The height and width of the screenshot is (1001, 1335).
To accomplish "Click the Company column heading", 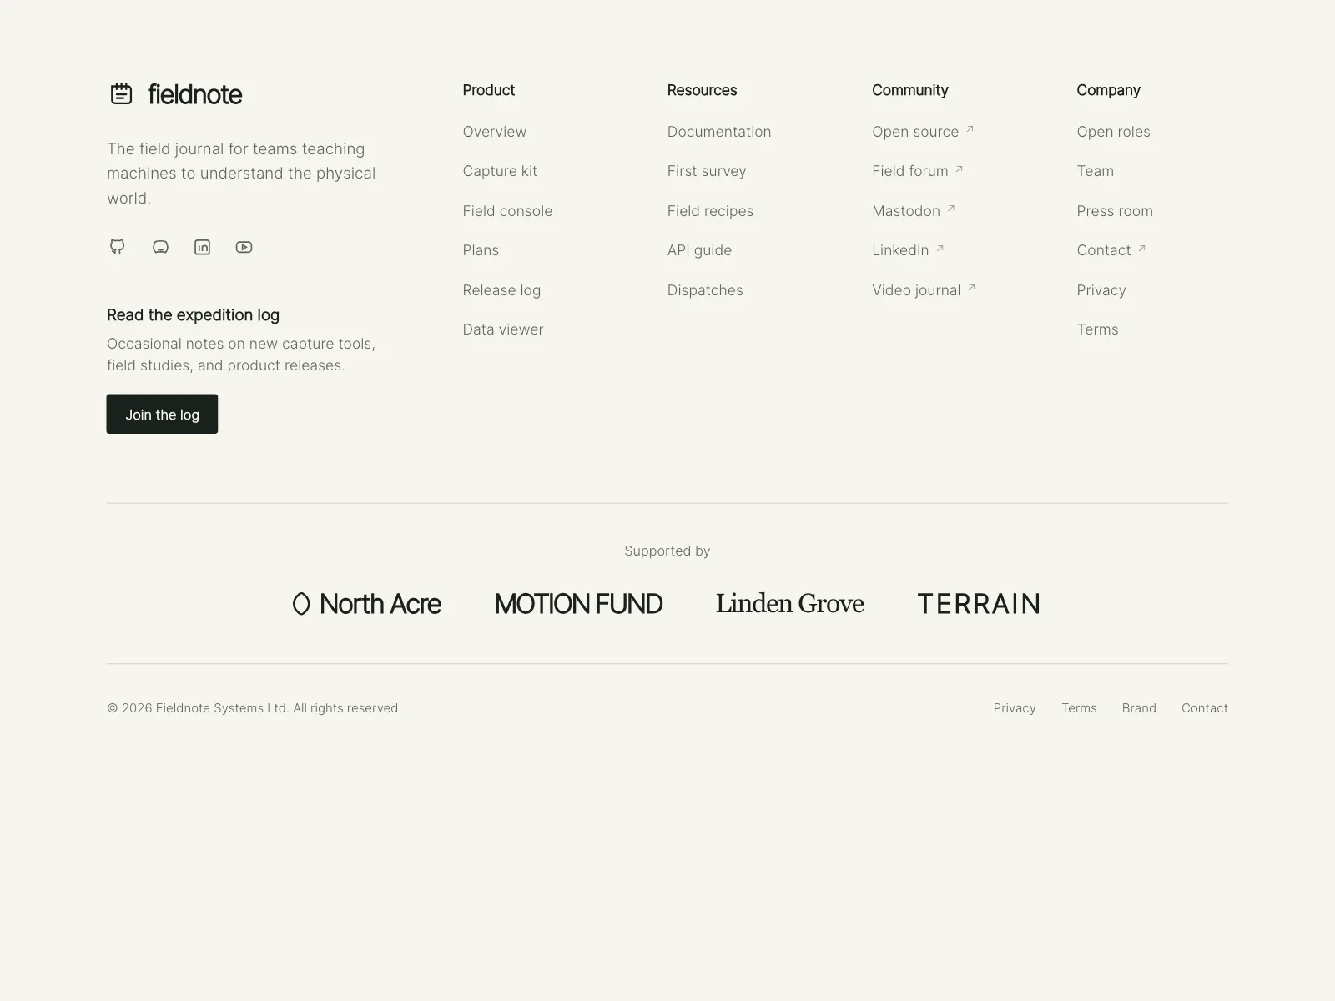I will 1108,90.
